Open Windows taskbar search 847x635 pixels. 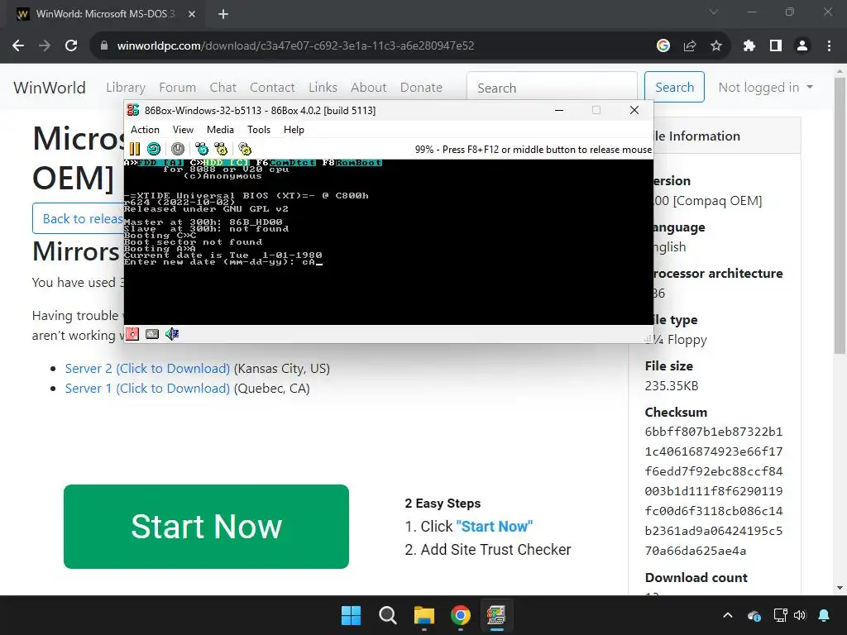click(x=388, y=615)
